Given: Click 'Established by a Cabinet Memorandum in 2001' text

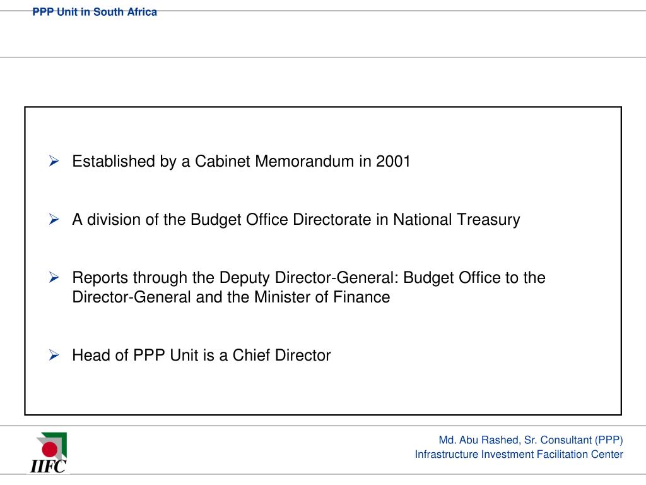Looking at the screenshot, I should pyautogui.click(x=241, y=161).
